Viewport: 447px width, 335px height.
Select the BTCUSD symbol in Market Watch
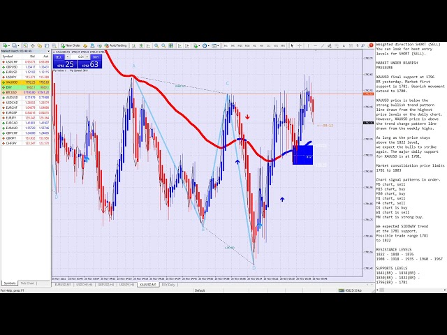tap(11, 92)
